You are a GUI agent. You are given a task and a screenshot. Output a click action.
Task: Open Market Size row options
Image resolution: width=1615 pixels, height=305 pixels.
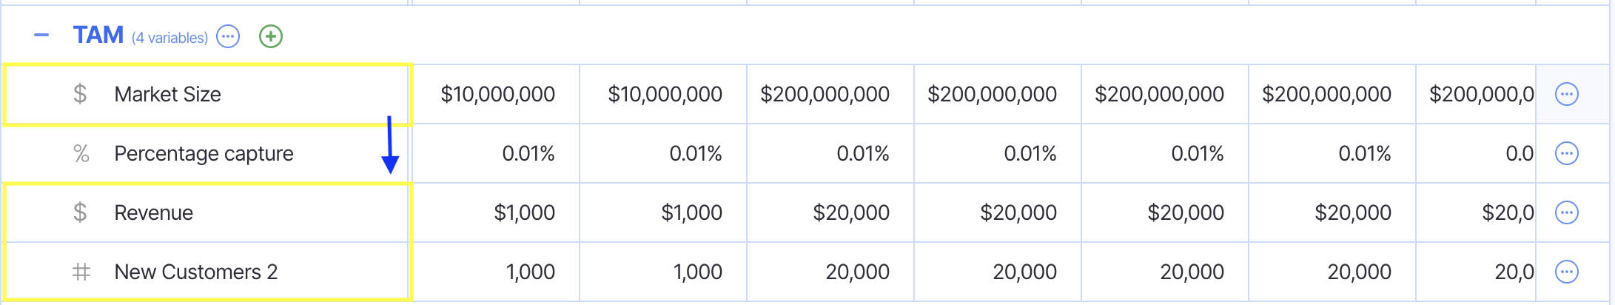[x=1566, y=94]
